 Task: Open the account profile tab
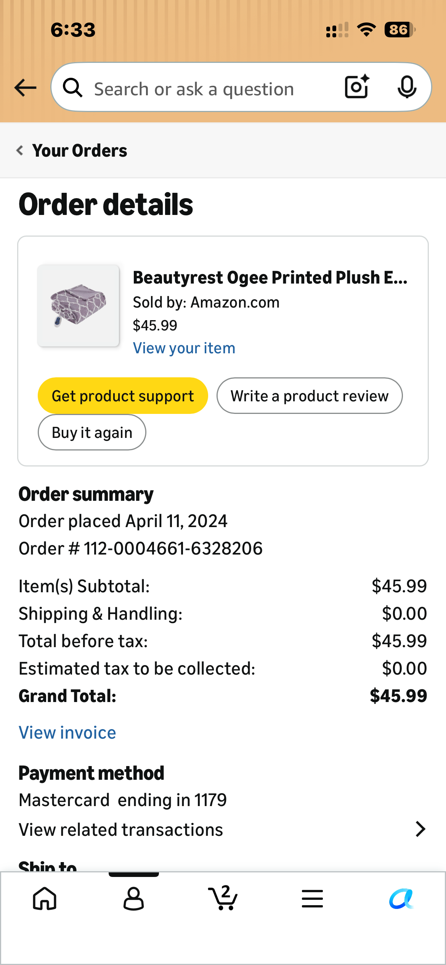(134, 899)
